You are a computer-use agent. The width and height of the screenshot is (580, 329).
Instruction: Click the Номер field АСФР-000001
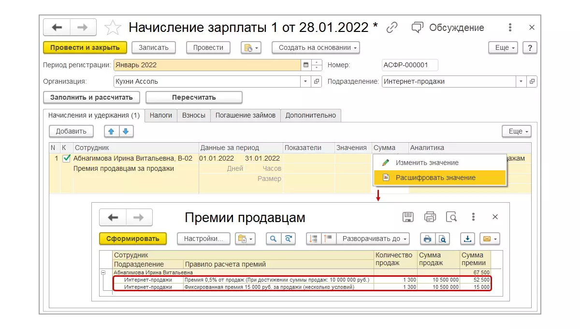click(410, 65)
